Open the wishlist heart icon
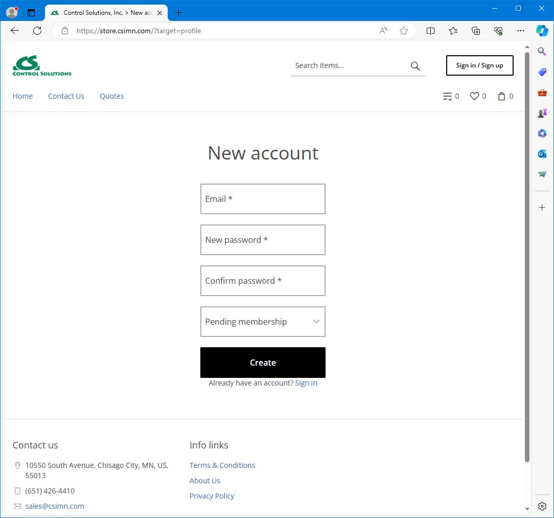Screen dimensions: 554x518 point(474,96)
